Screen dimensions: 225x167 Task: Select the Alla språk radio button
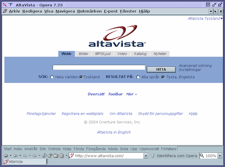click(x=138, y=77)
